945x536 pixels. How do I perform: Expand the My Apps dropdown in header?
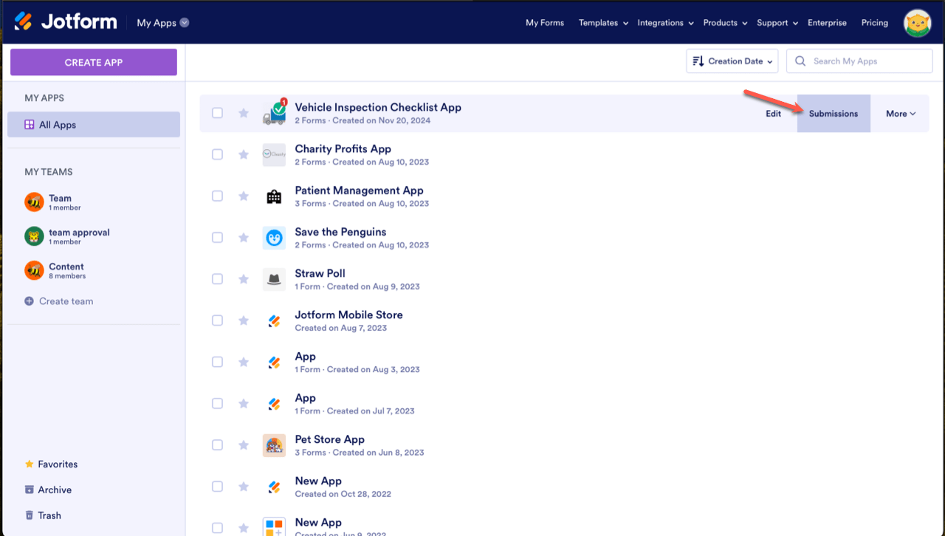pos(163,23)
